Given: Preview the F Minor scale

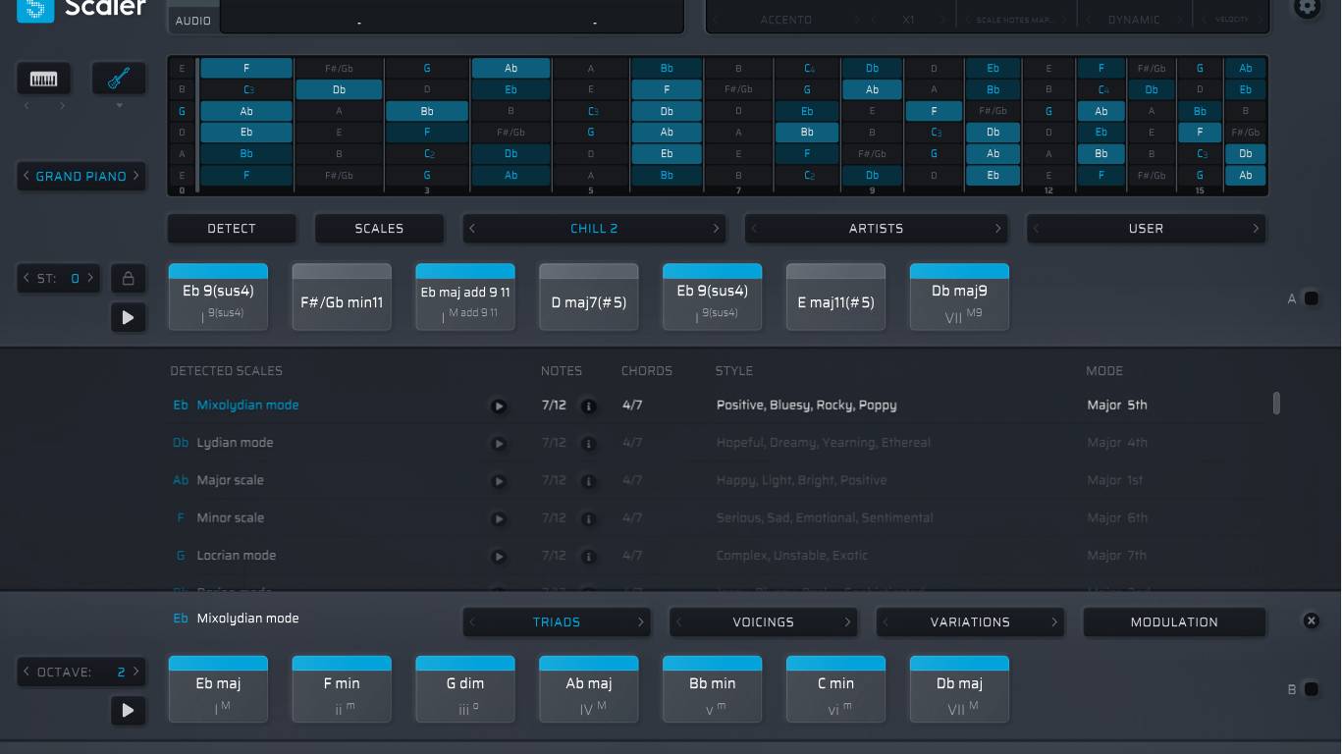Looking at the screenshot, I should (x=499, y=518).
